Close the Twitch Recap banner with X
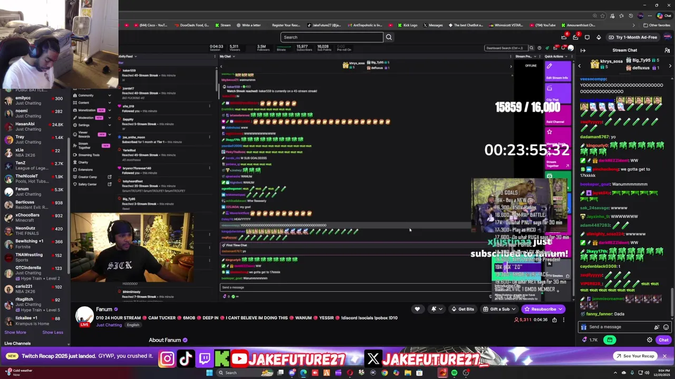 coord(664,356)
